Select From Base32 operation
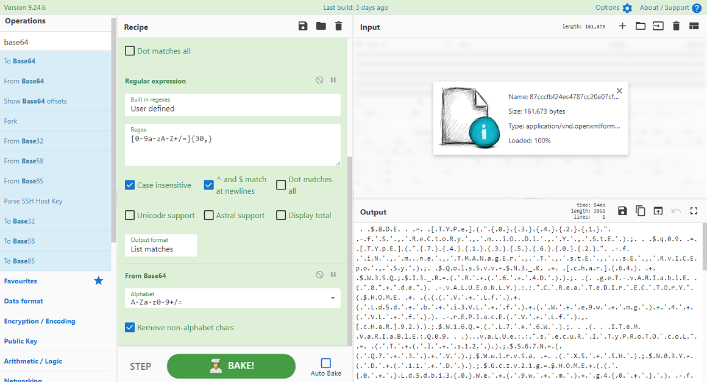This screenshot has height=382, width=707. point(55,141)
